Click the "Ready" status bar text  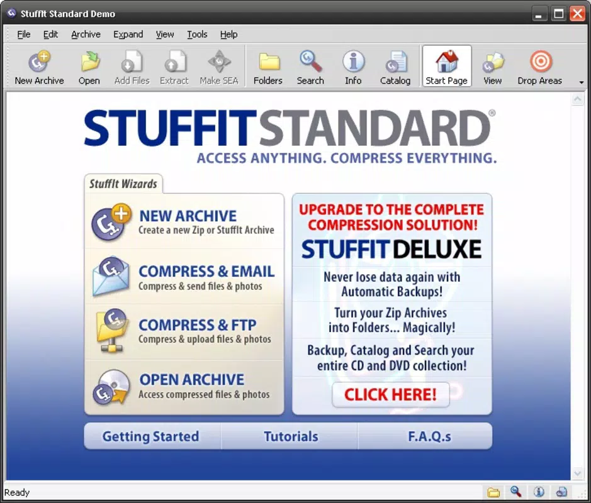pyautogui.click(x=16, y=492)
